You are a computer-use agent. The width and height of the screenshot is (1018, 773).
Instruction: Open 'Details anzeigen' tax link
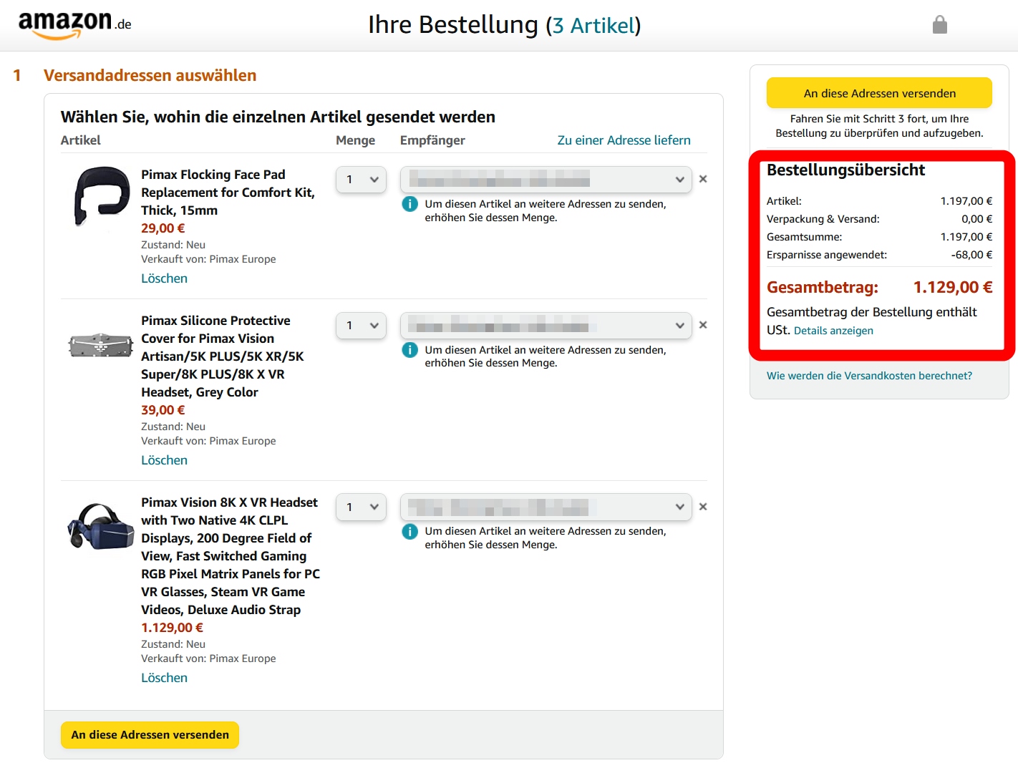coord(833,331)
